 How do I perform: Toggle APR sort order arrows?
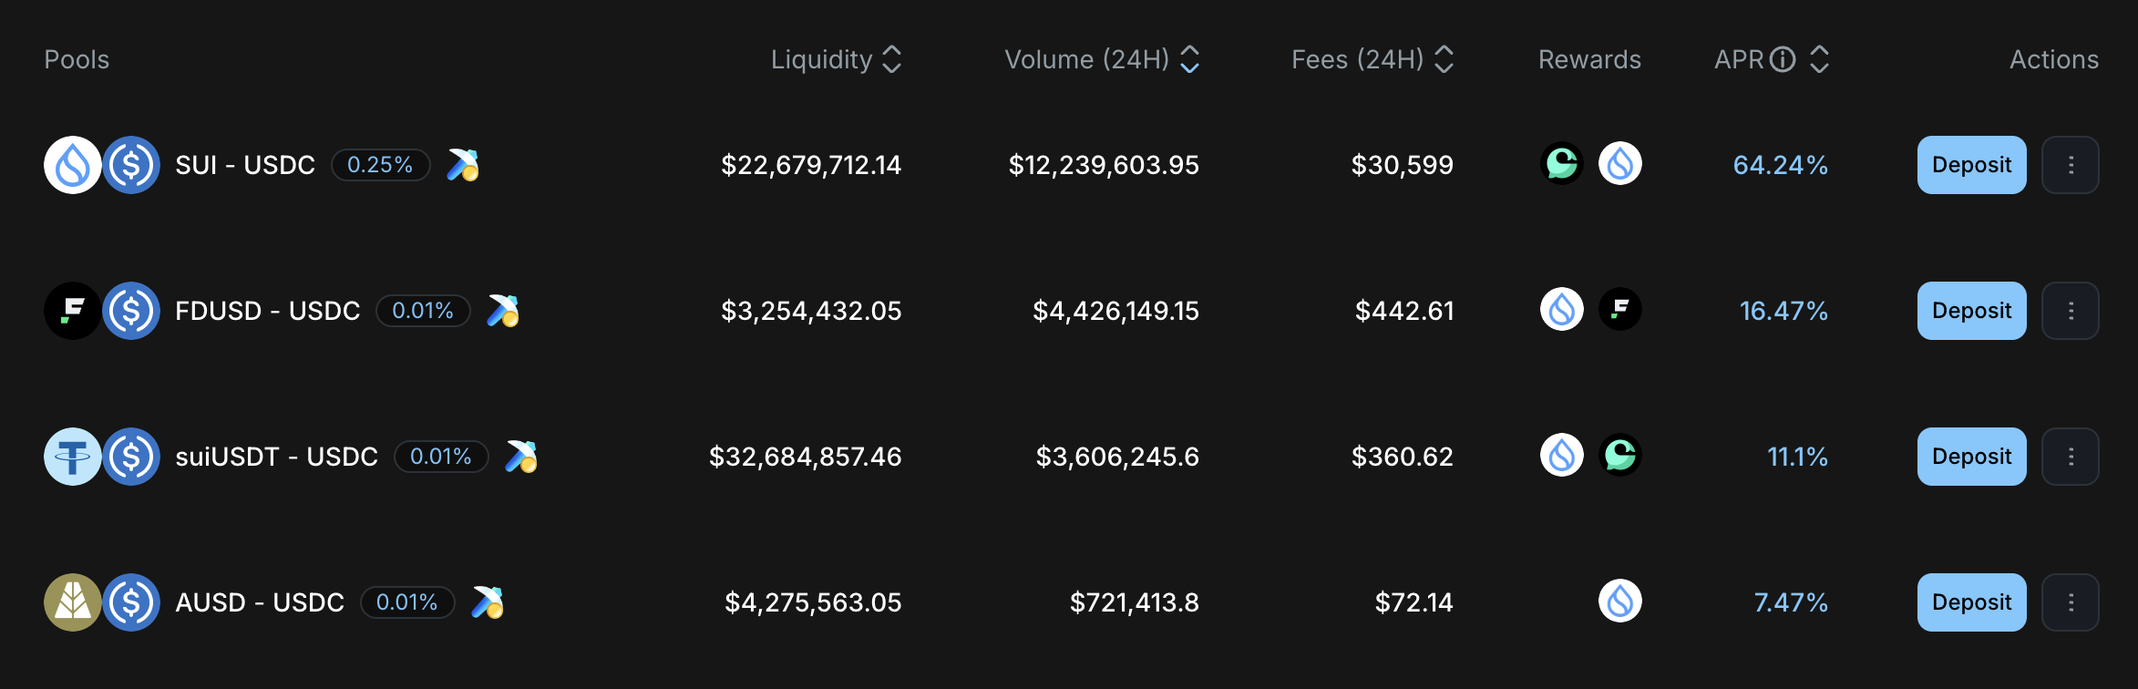1819,59
